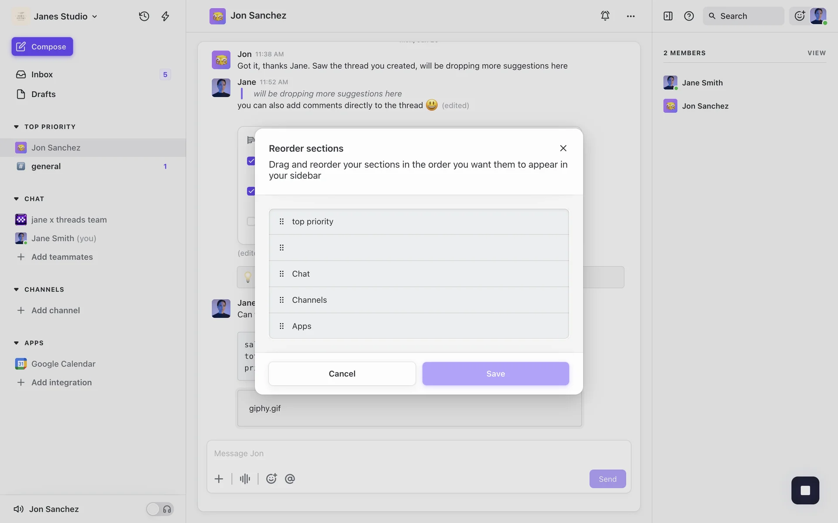Collapse the Top Priority section
Image resolution: width=838 pixels, height=523 pixels.
(x=16, y=127)
